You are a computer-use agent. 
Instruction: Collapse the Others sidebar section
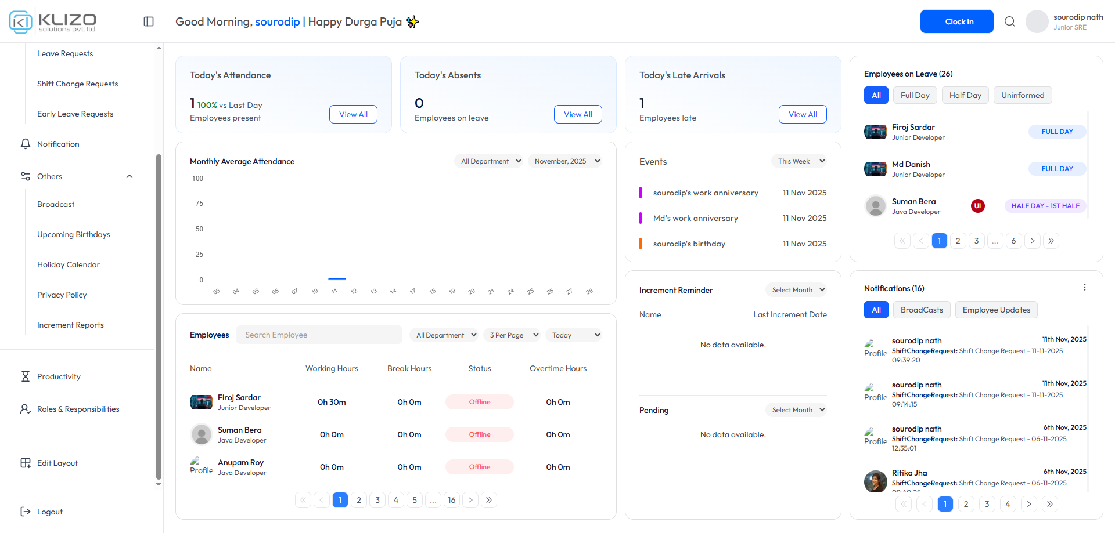130,176
